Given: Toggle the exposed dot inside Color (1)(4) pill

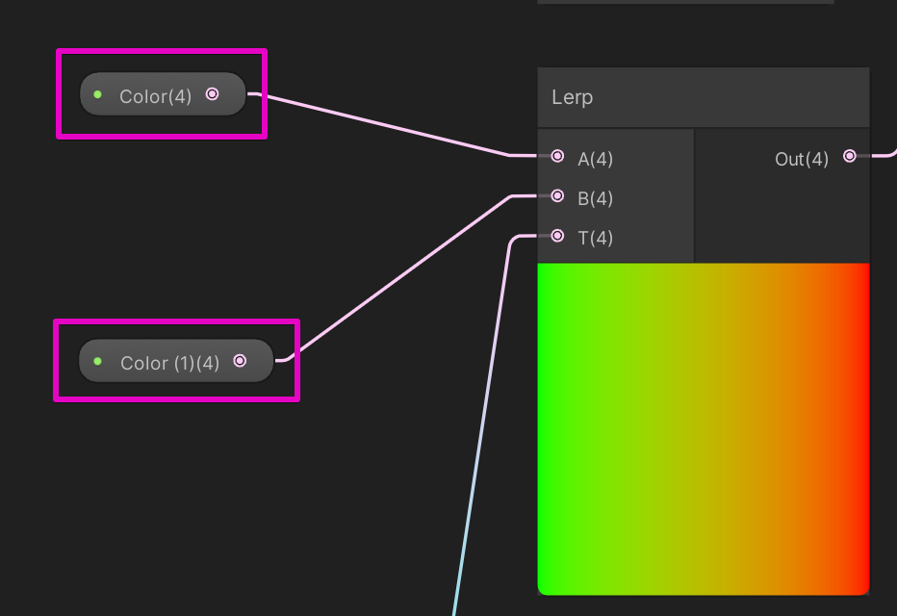Looking at the screenshot, I should [240, 361].
